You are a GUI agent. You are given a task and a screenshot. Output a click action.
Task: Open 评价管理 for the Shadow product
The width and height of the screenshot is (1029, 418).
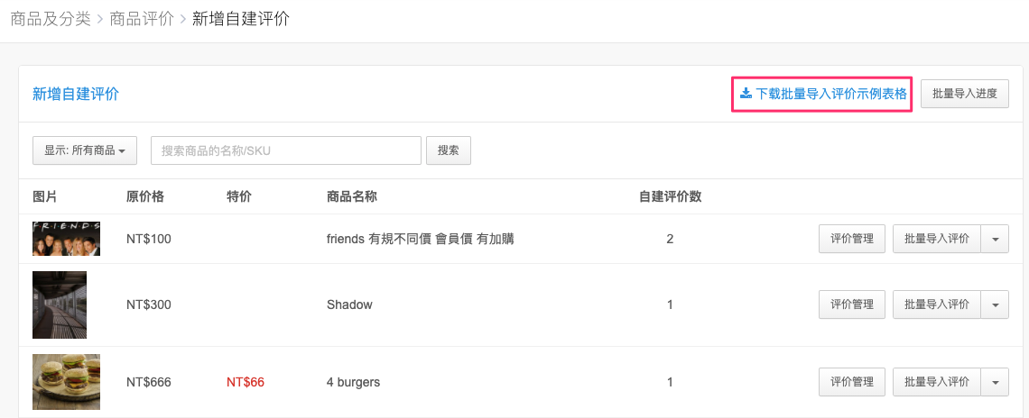[852, 304]
